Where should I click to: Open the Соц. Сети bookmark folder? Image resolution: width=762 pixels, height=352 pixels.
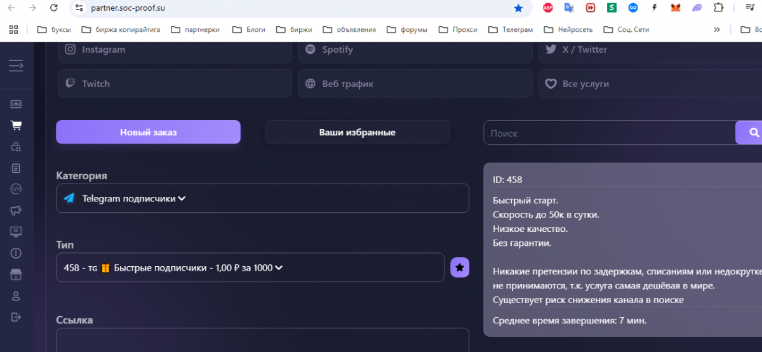tap(625, 29)
